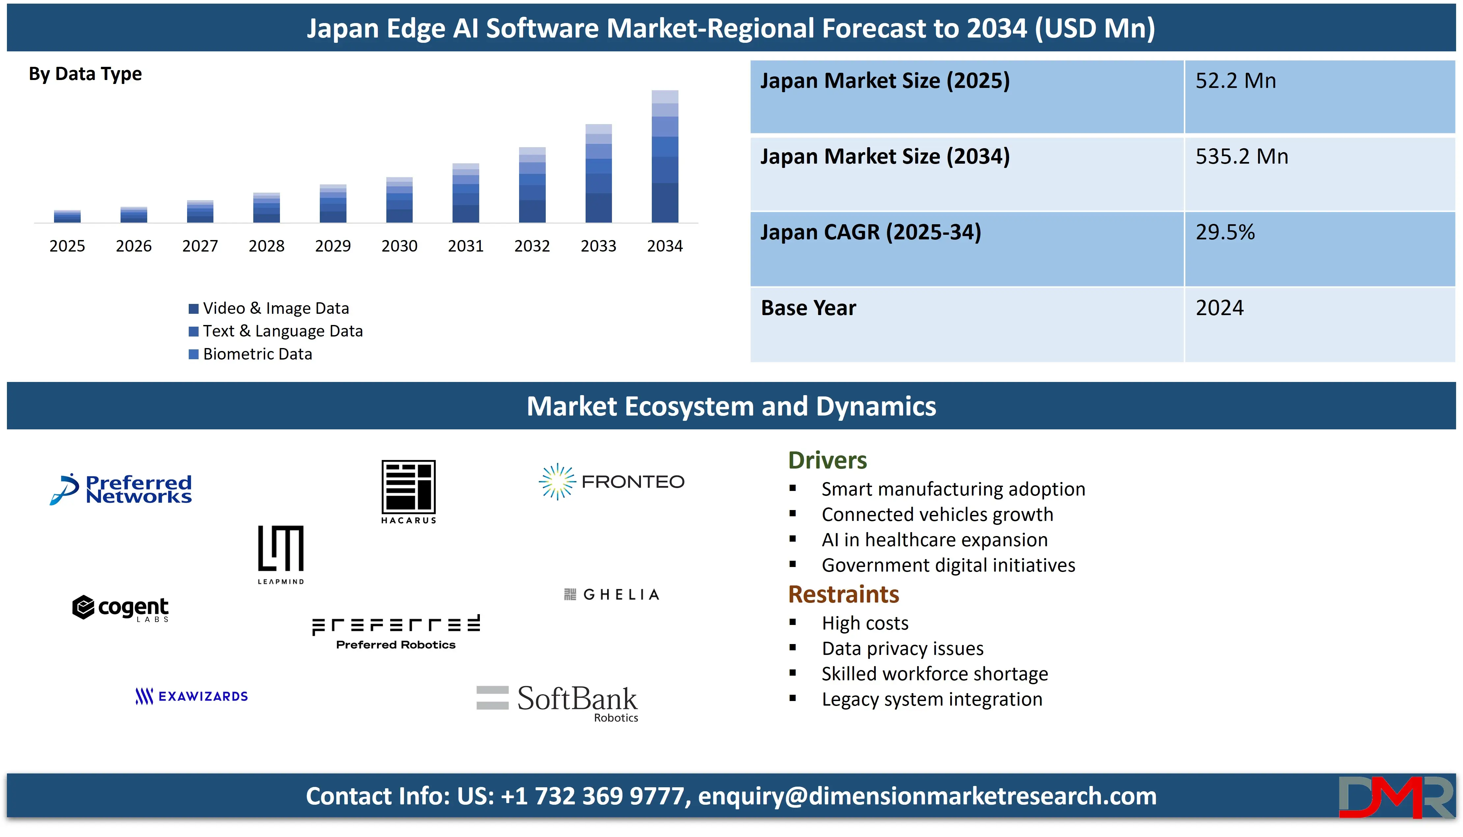Image resolution: width=1463 pixels, height=837 pixels.
Task: Click the 'Market Ecosystem and Dynamics' banner
Action: pos(731,406)
